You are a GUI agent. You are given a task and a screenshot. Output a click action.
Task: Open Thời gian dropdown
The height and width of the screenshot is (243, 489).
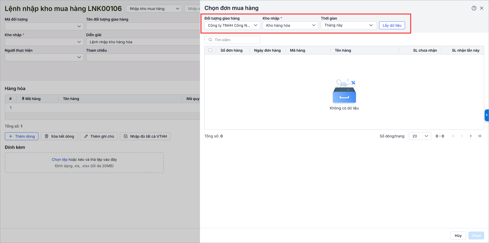click(x=348, y=25)
